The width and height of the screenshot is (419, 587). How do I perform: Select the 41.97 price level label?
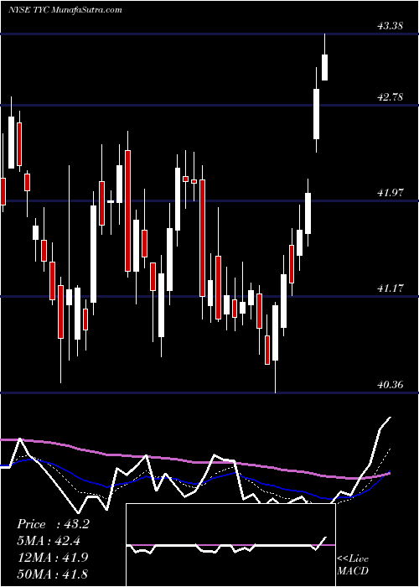coord(390,193)
